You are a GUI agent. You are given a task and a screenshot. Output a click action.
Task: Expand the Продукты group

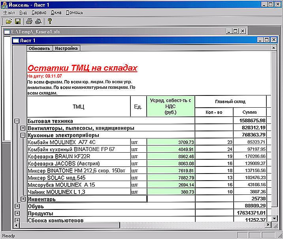click(17, 213)
